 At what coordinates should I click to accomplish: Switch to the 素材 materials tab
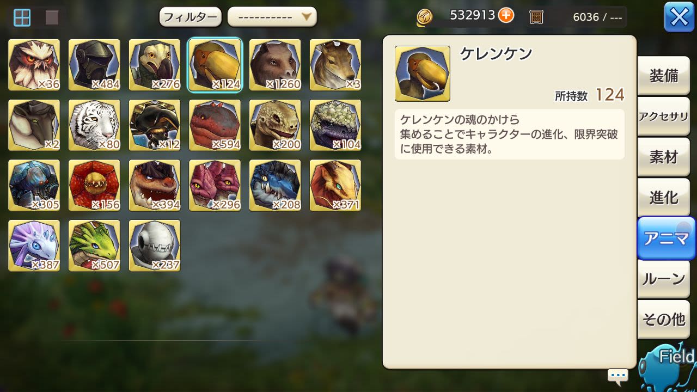(664, 157)
